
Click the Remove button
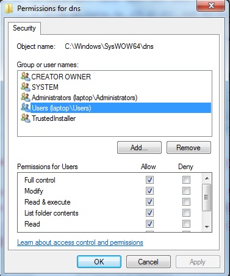coord(189,148)
